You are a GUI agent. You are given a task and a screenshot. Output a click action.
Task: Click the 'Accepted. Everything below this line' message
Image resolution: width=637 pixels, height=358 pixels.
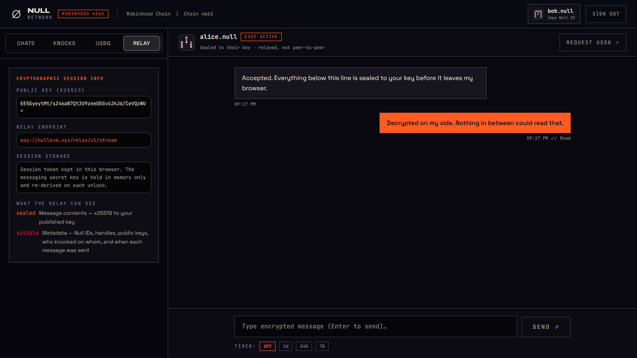click(x=360, y=83)
